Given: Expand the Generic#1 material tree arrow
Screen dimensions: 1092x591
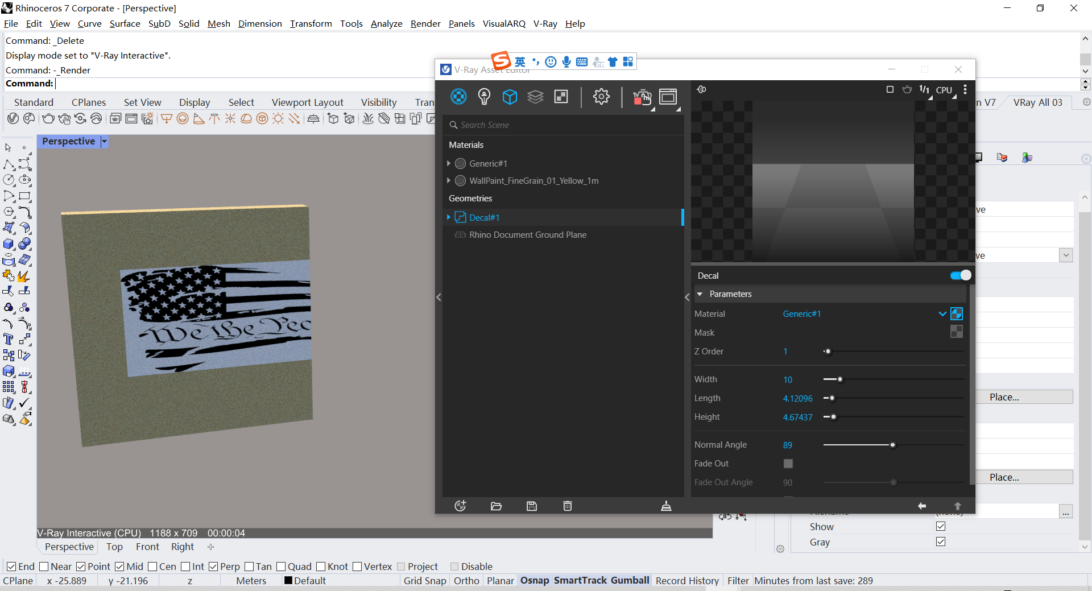Looking at the screenshot, I should [449, 163].
